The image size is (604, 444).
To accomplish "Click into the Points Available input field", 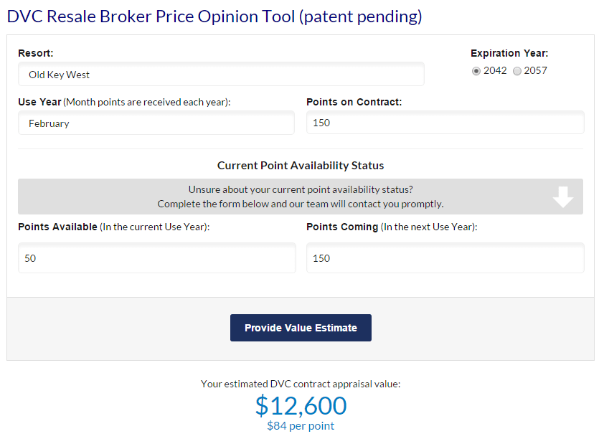I will pyautogui.click(x=156, y=258).
